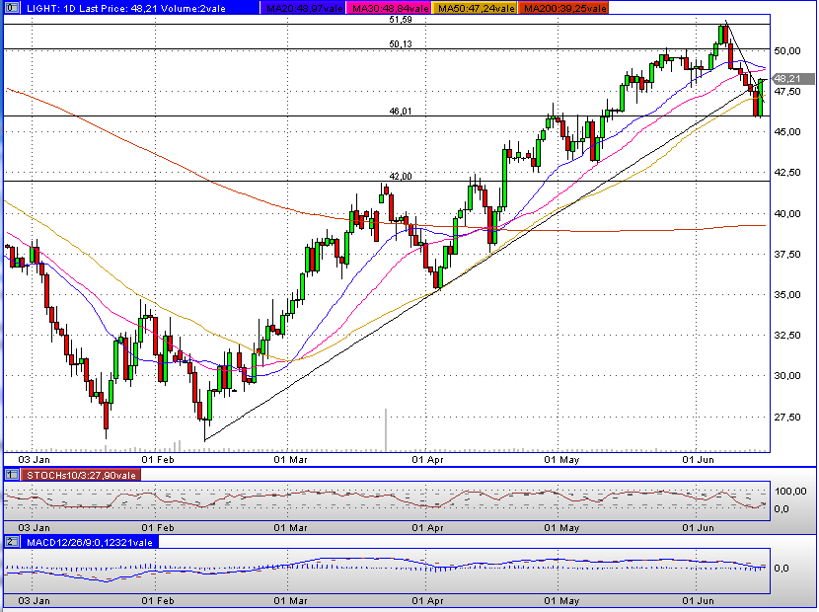Click the stochastic panel 1 icon

(x=12, y=475)
